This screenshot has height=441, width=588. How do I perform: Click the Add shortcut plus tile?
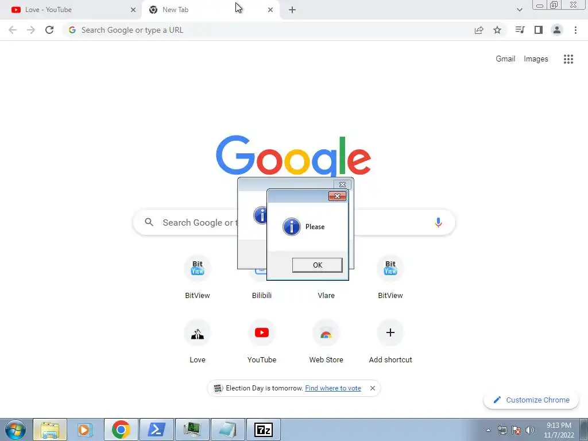point(390,332)
